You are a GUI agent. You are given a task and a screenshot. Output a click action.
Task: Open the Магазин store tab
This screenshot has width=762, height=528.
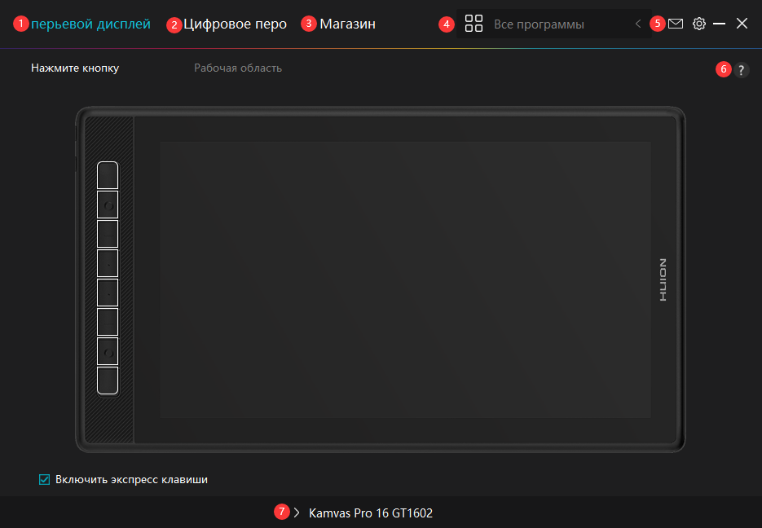pyautogui.click(x=347, y=24)
